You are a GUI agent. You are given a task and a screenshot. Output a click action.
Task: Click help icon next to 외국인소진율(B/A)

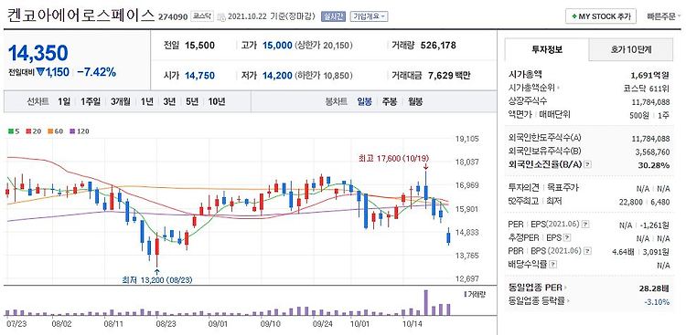[588, 164]
